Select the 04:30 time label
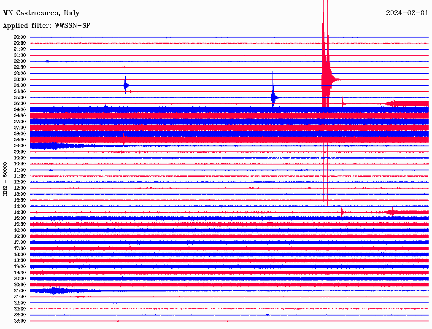 (20, 92)
